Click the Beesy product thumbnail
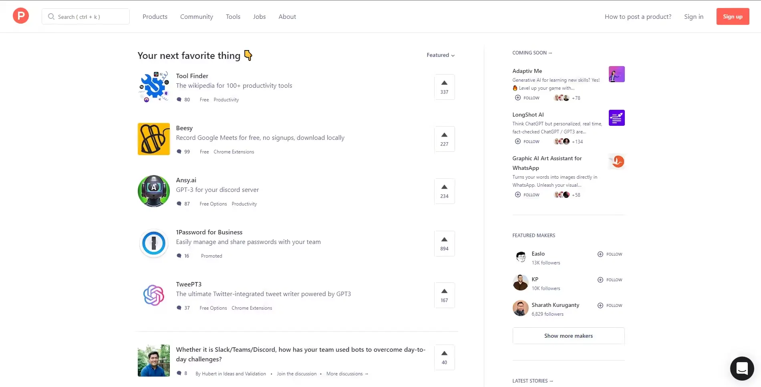This screenshot has width=761, height=387. click(153, 139)
